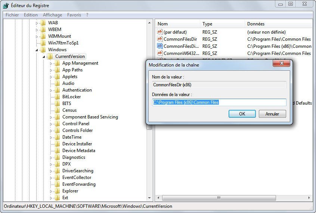Click the values pane scroll left arrow
This screenshot has width=316, height=213.
coord(158,198)
